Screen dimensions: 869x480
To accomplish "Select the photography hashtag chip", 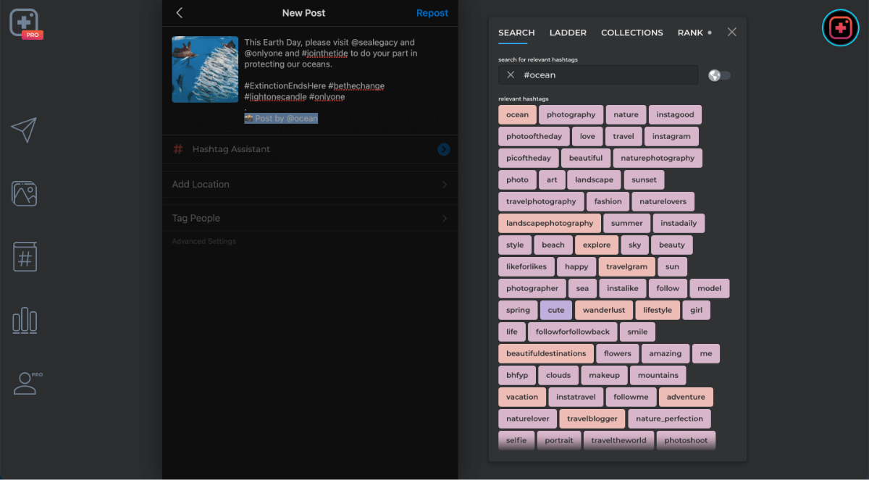I will (x=571, y=114).
